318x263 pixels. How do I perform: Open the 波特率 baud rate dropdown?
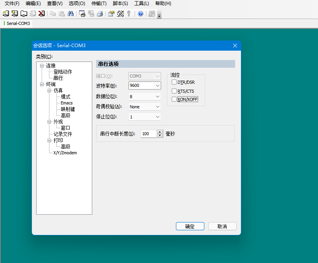(x=157, y=85)
